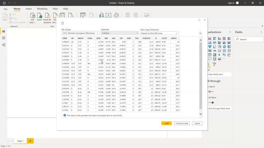
Task: Switch to the View ribbon tab
Action: 55,9
